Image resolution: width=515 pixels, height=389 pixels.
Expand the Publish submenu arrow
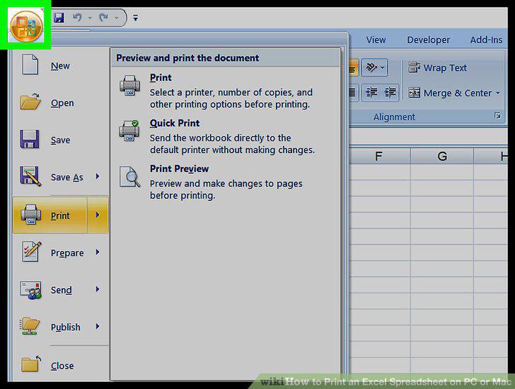click(98, 326)
